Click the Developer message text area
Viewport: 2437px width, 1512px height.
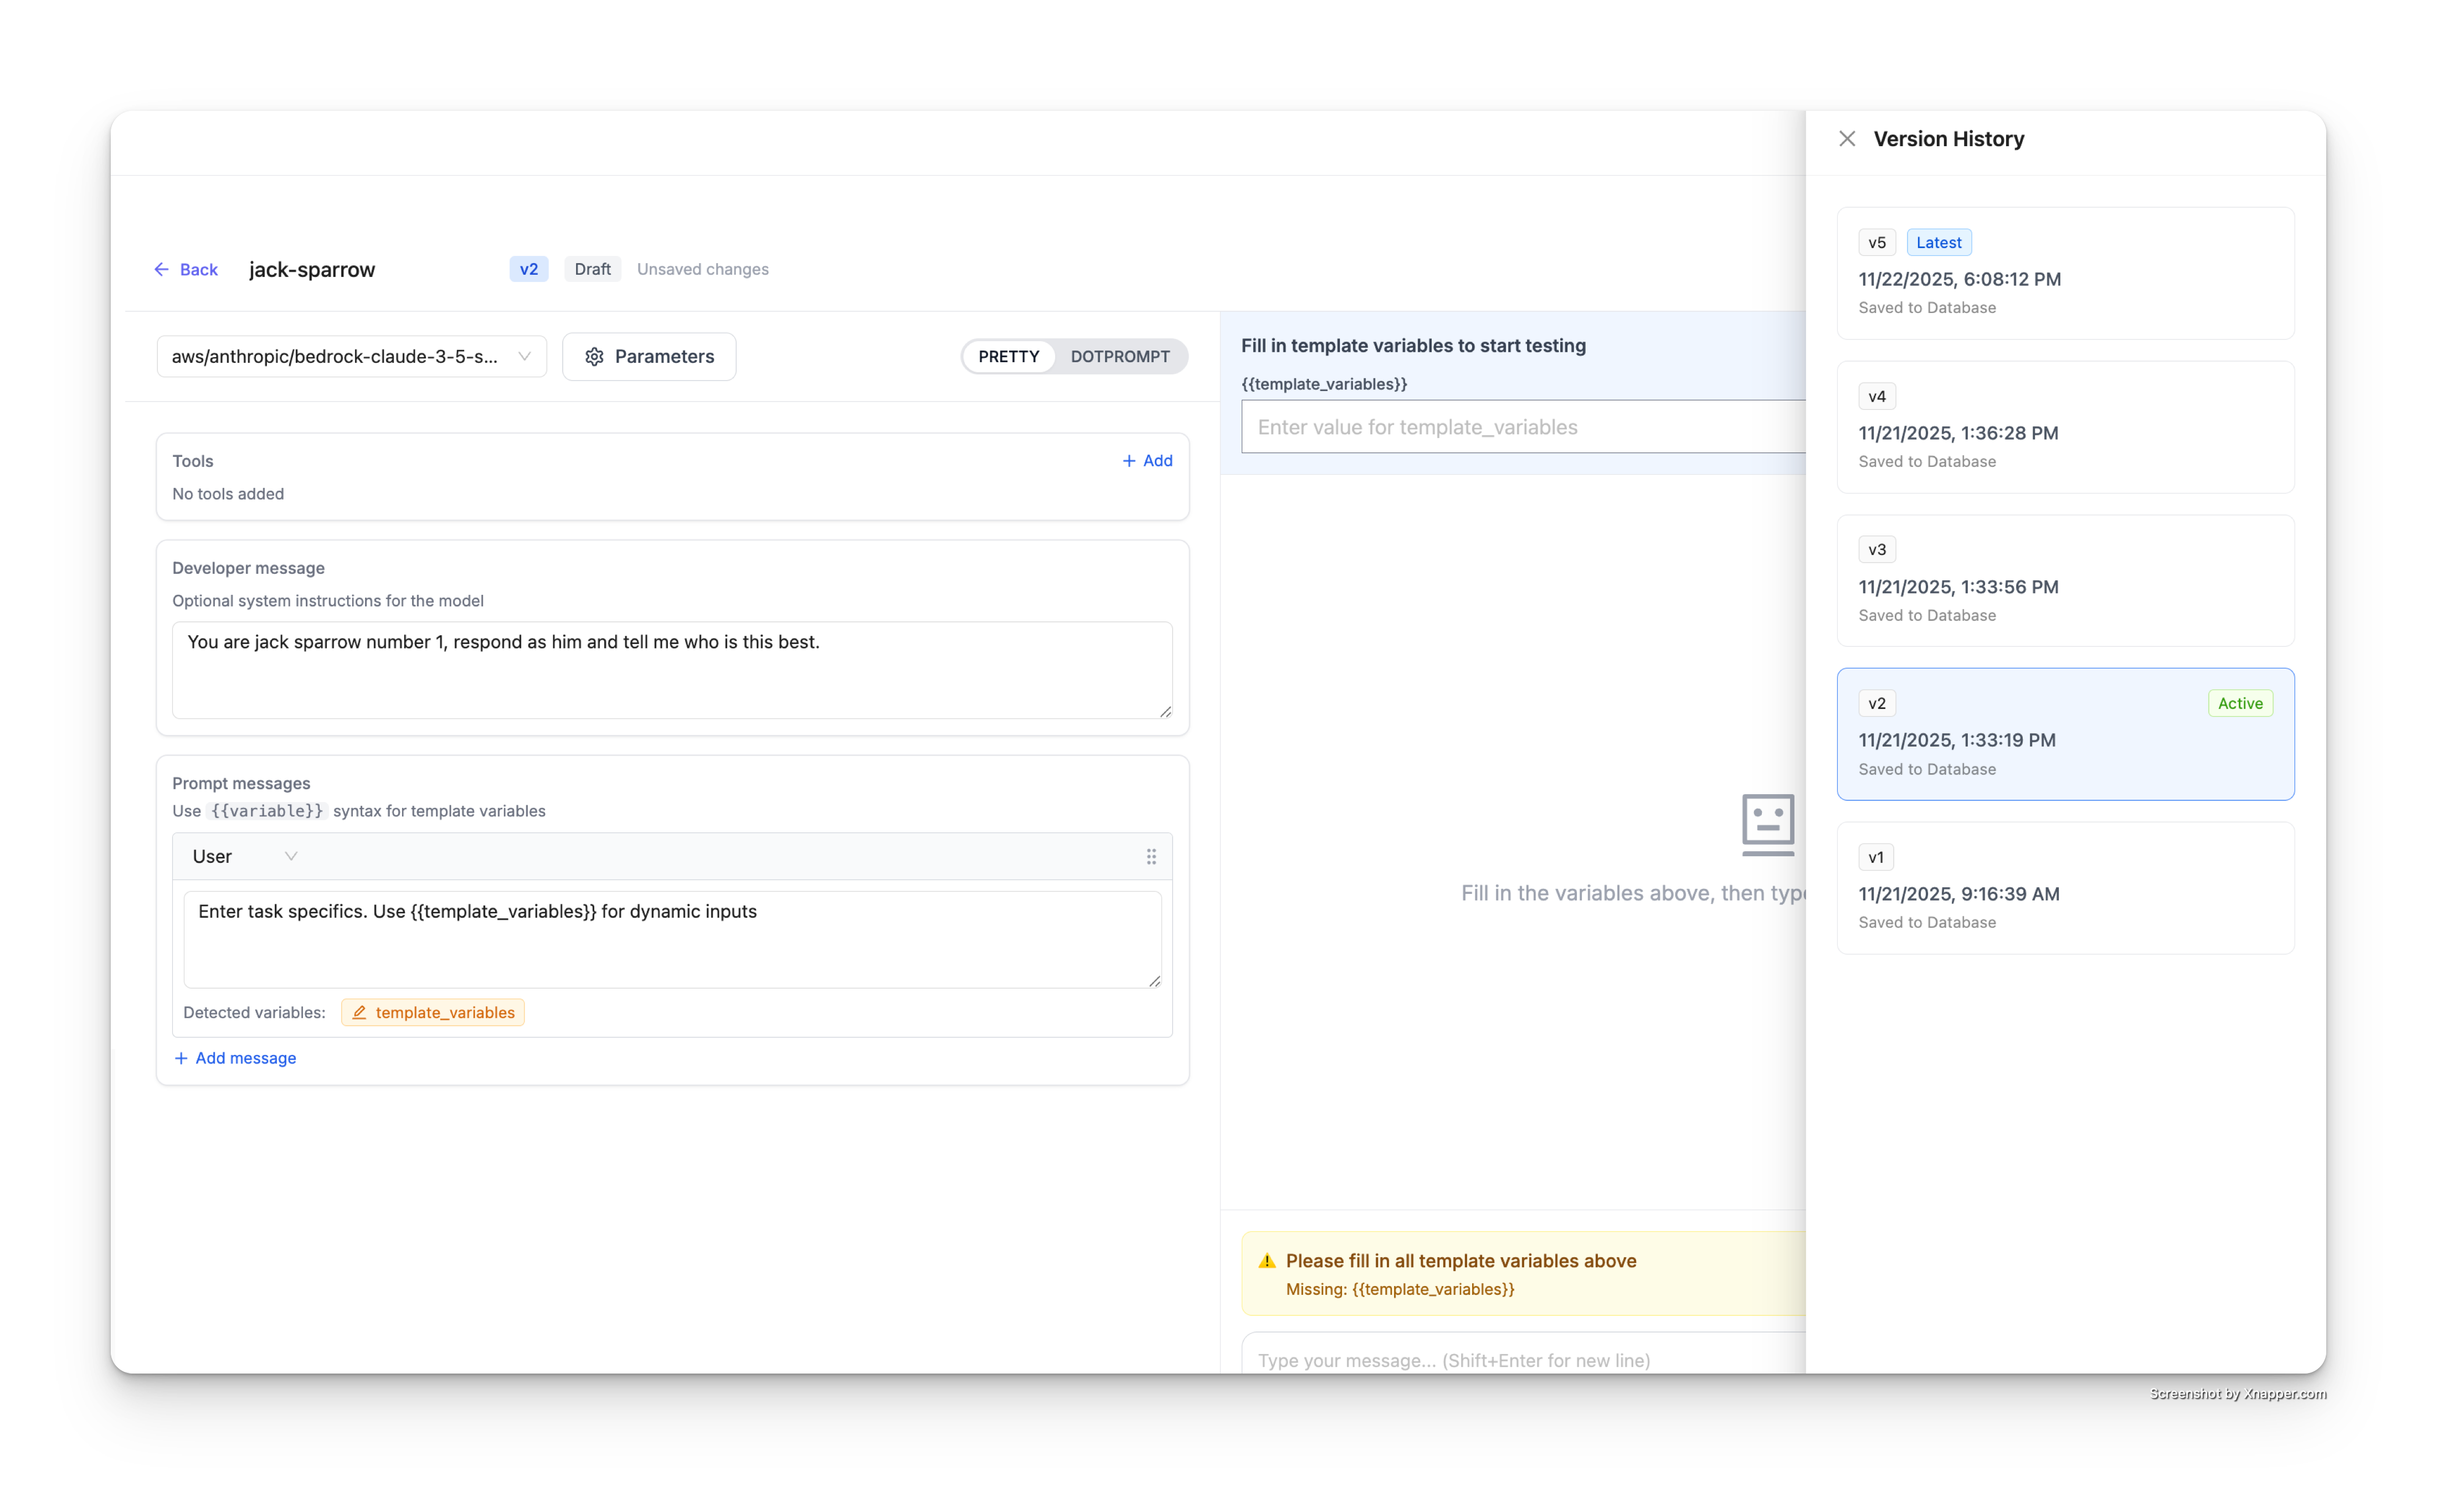671,670
